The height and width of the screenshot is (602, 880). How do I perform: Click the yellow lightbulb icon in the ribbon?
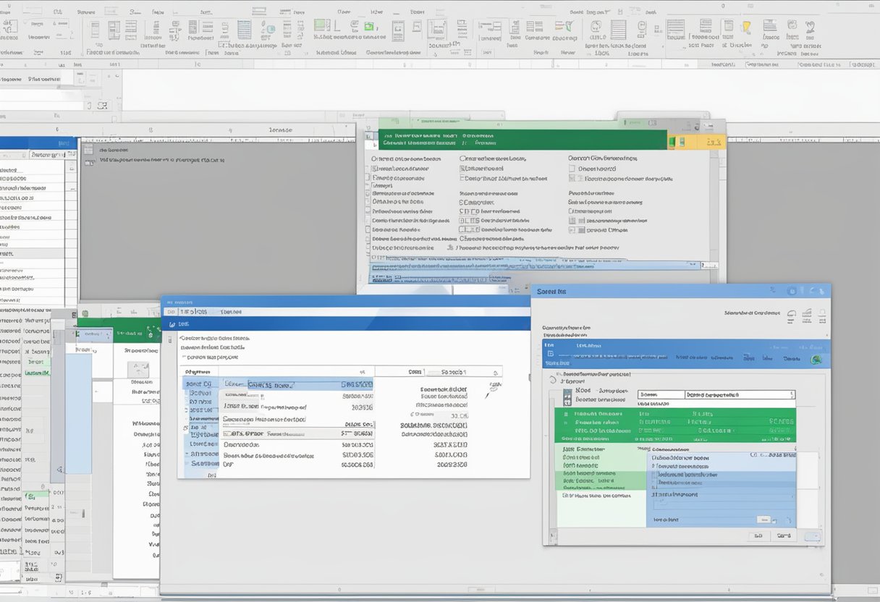pyautogui.click(x=745, y=27)
